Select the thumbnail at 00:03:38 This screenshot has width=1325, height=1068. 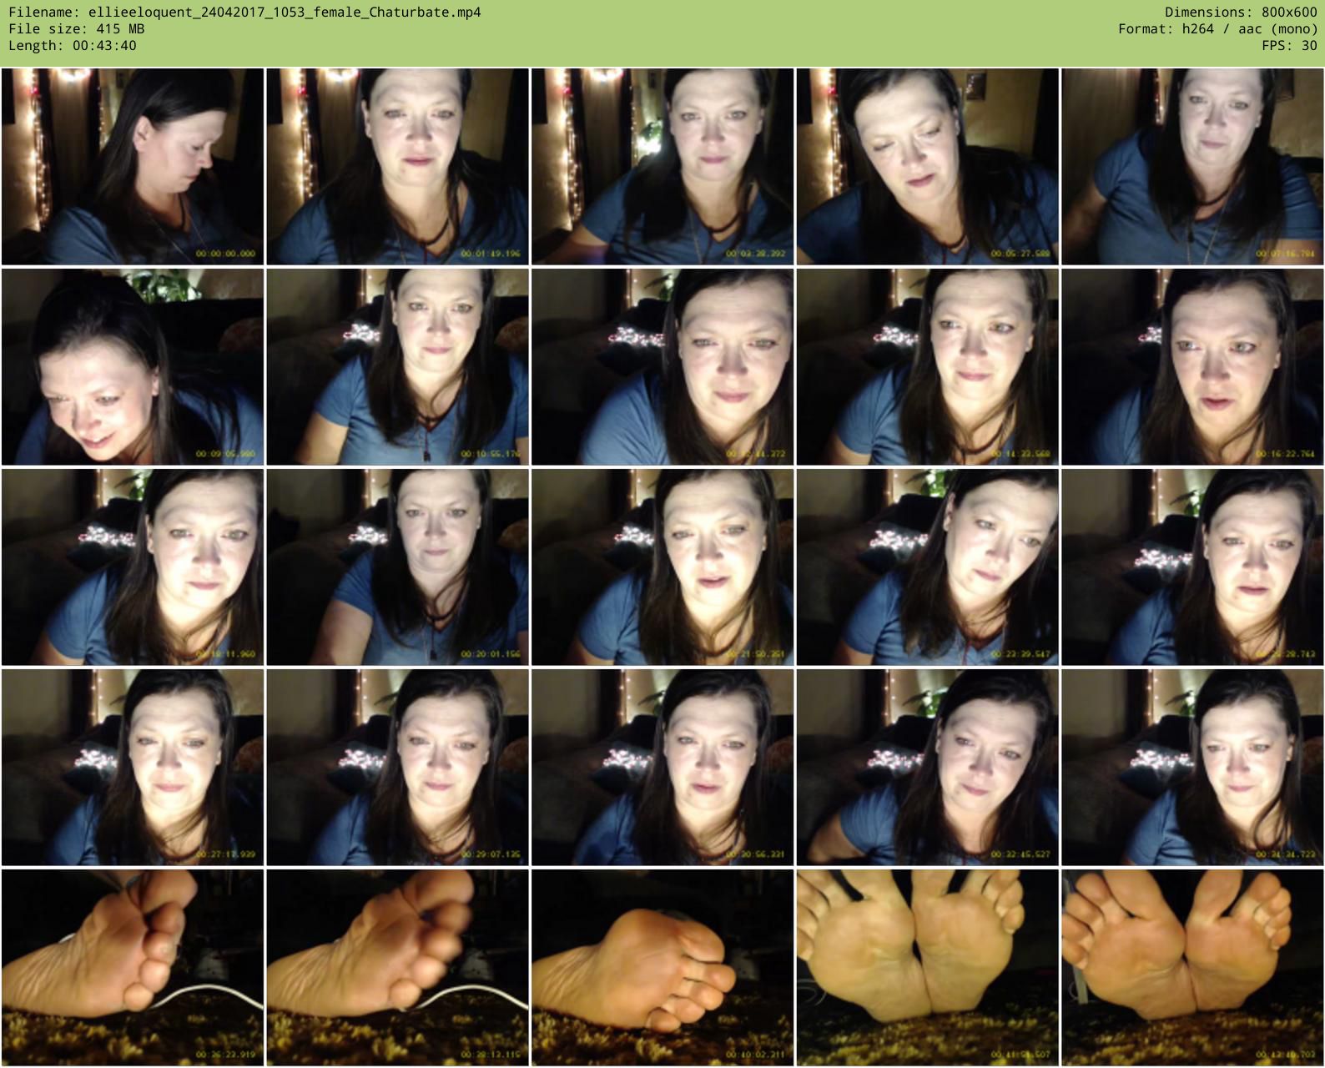point(662,167)
